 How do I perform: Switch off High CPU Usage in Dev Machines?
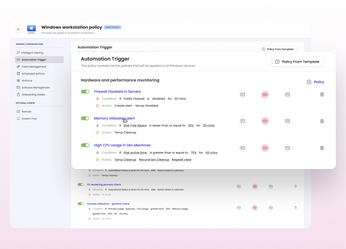[x=85, y=145]
